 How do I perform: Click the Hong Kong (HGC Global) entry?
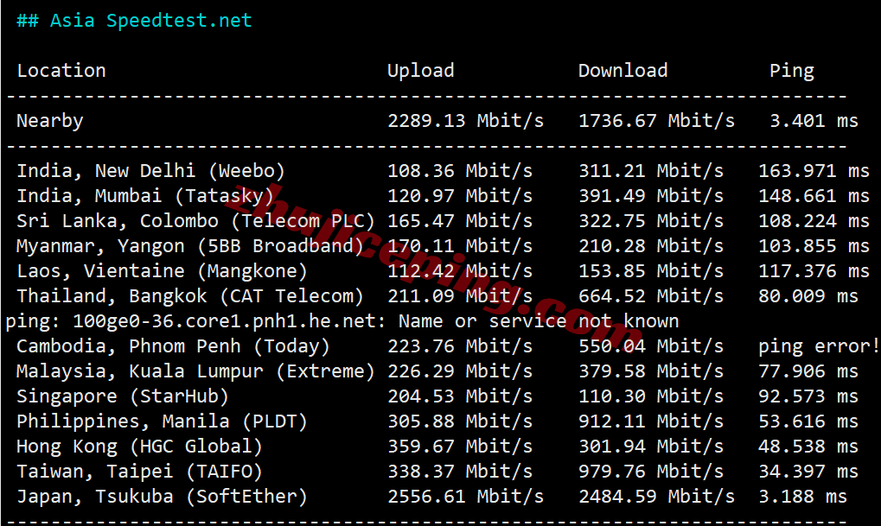(x=139, y=447)
